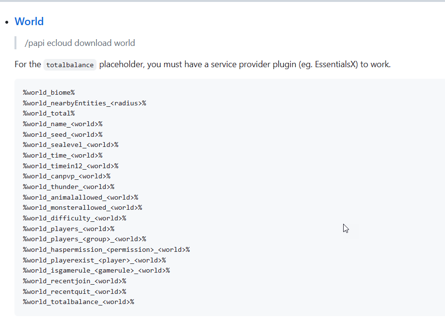Click the %world_biome% placeholder line
Viewport: 445px width, 319px height.
tap(48, 92)
